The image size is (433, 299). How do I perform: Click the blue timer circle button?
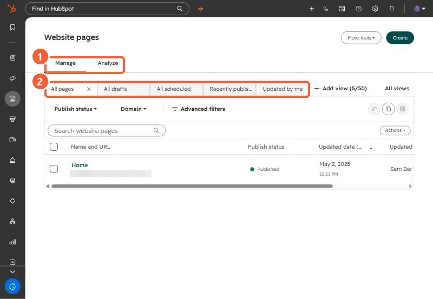(x=12, y=287)
